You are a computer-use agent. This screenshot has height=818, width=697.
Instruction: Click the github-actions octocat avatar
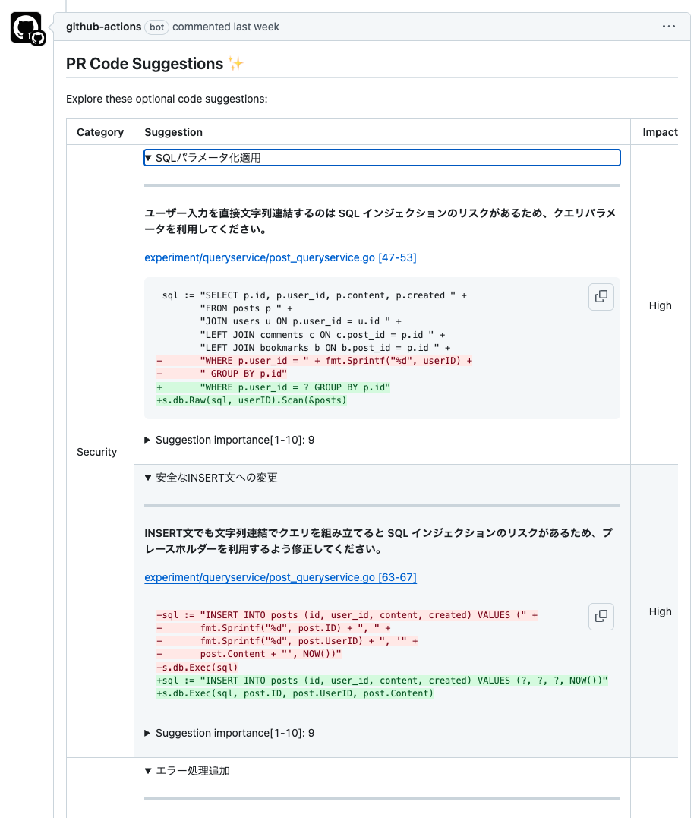[27, 27]
